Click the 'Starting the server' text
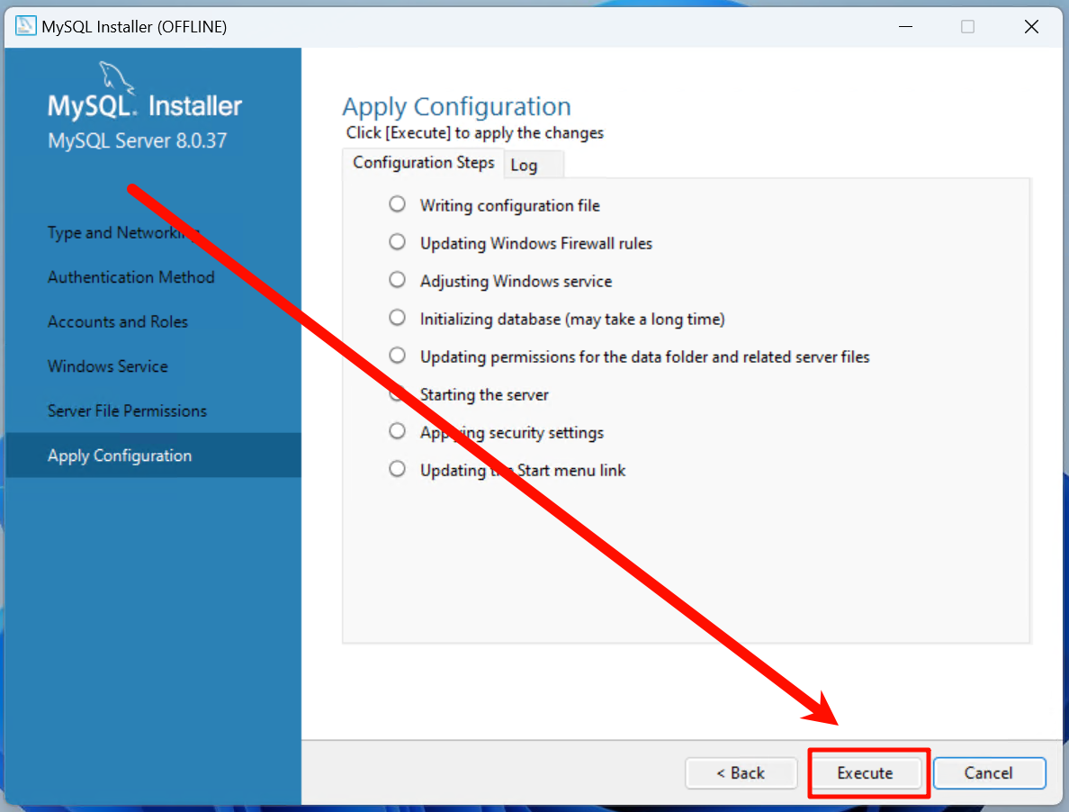This screenshot has height=812, width=1069. pyautogui.click(x=484, y=395)
